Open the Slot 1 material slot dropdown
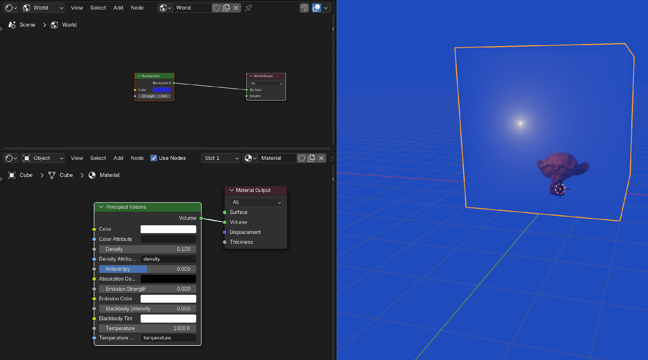Image resolution: width=648 pixels, height=360 pixels. pyautogui.click(x=221, y=158)
